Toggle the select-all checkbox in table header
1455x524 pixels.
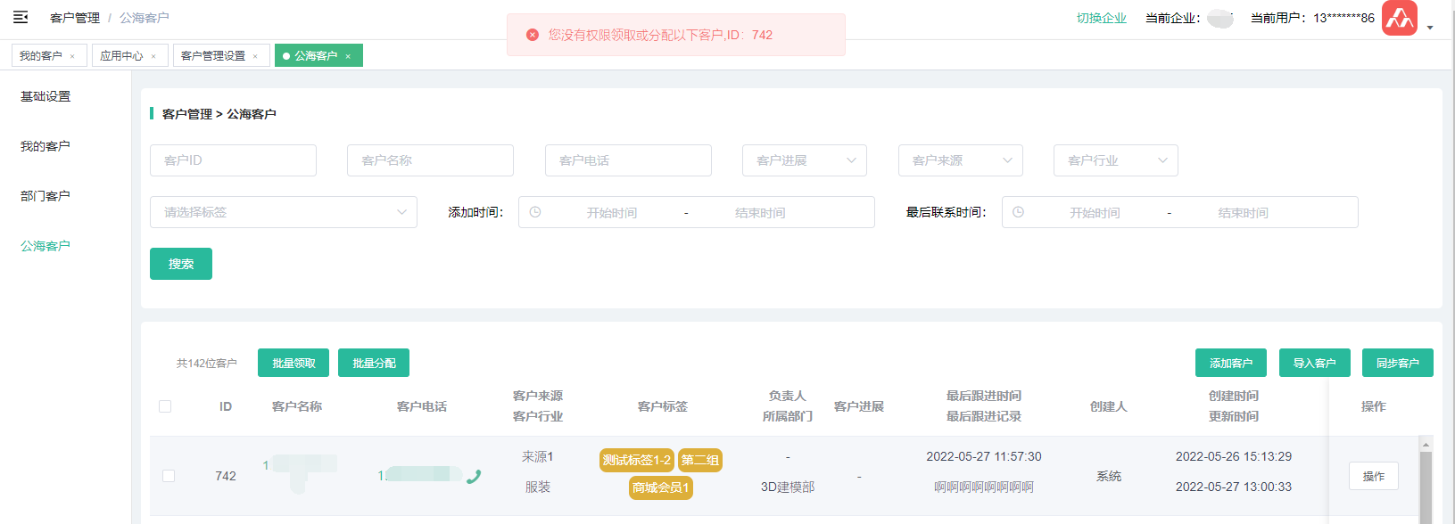(165, 406)
